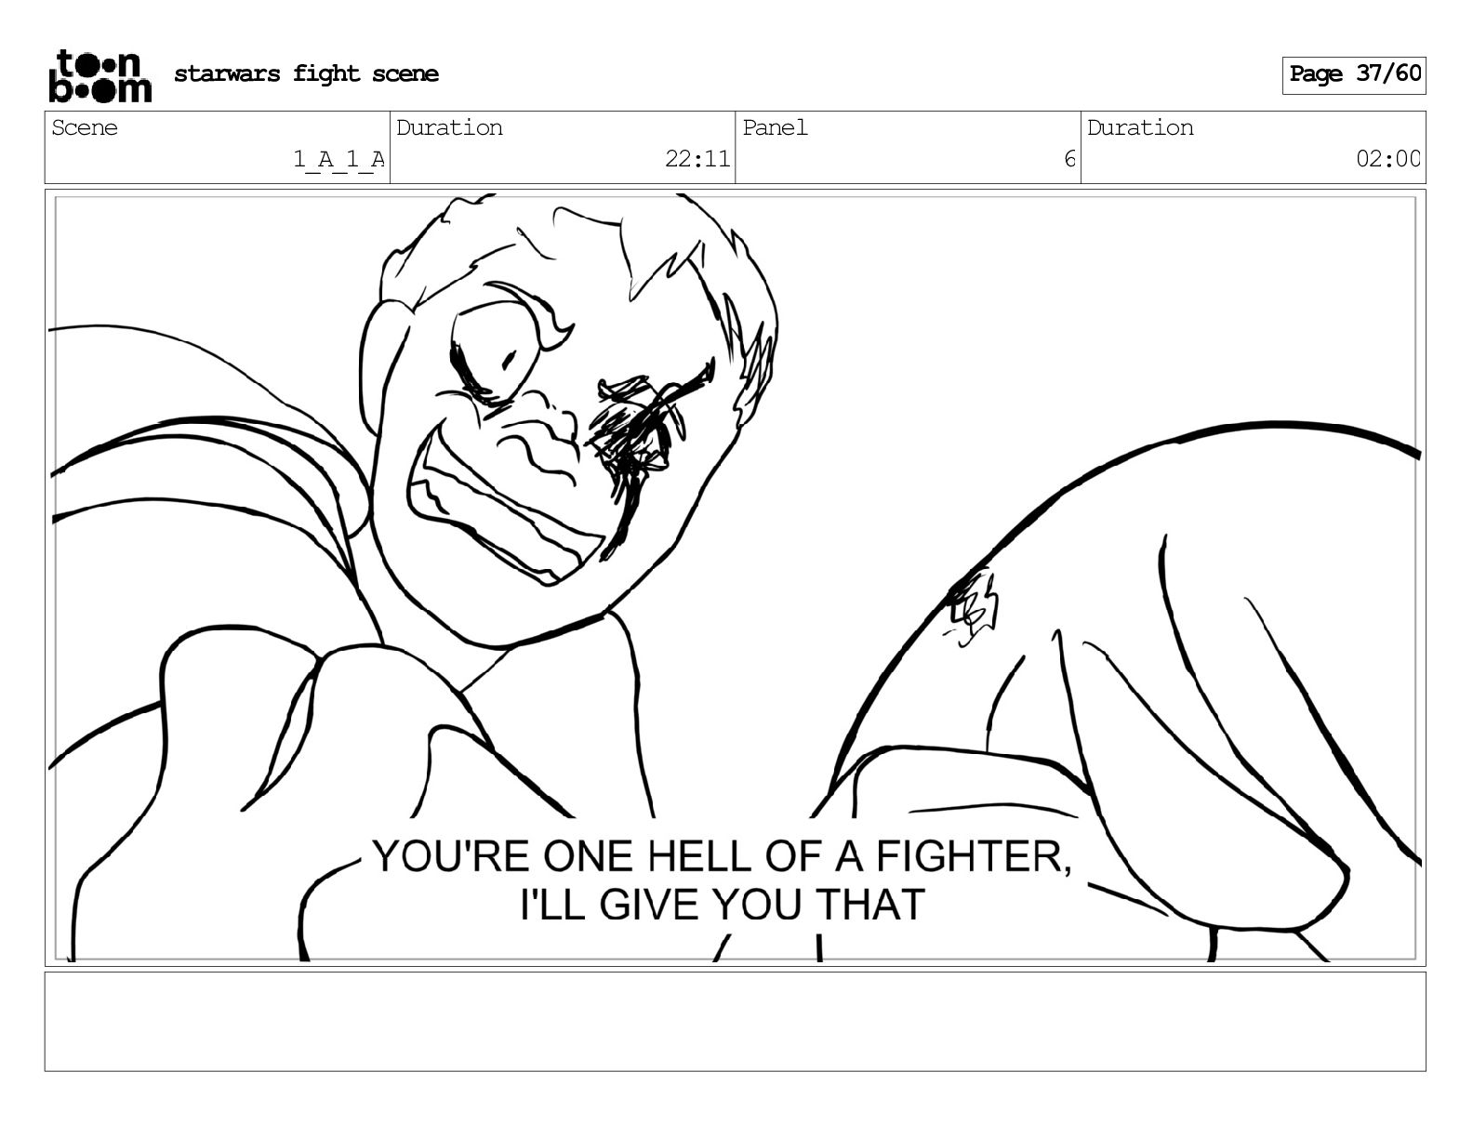Screen dimensions: 1473x1138
Task: Click the 'Duration' label beside Panel
Action: [1140, 128]
